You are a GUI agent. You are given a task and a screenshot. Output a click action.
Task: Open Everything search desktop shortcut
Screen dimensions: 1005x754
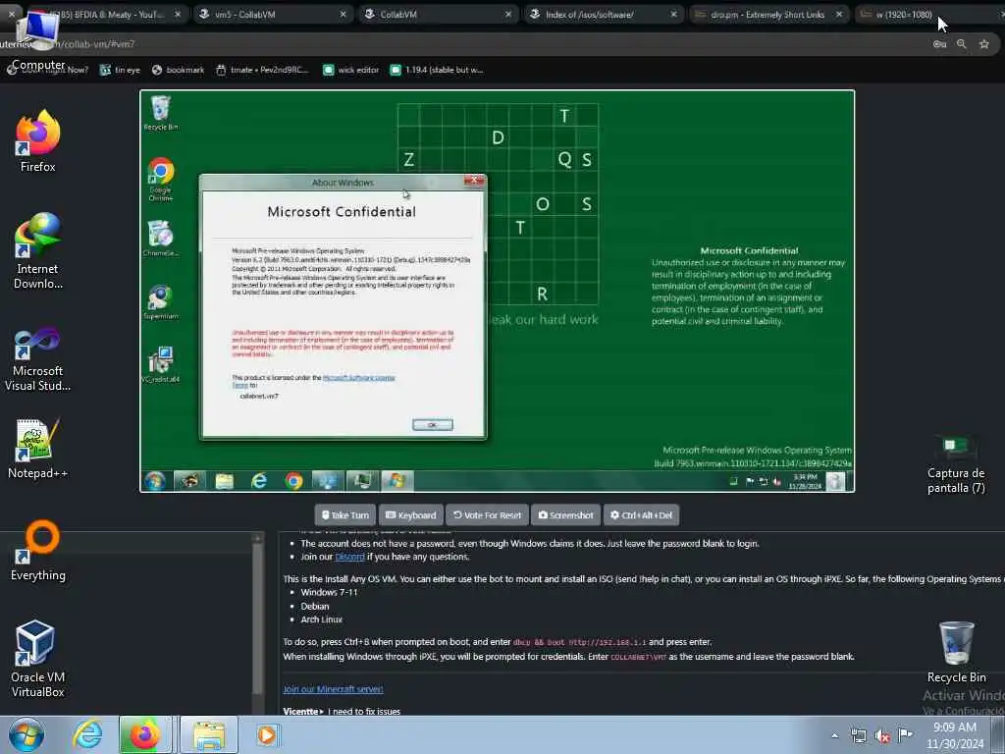tap(38, 552)
